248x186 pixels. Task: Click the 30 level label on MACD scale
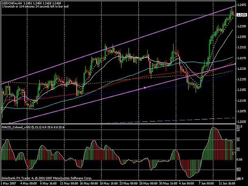[238, 140]
